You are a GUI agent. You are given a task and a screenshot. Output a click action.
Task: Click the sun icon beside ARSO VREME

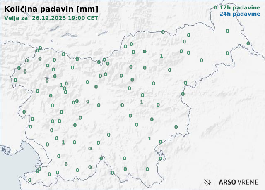207,182
